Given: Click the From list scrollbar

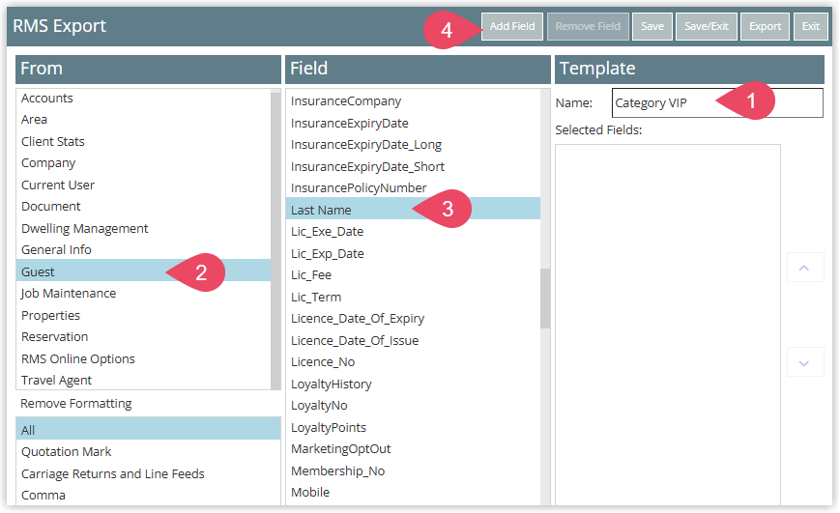Looking at the screenshot, I should coord(275,240).
